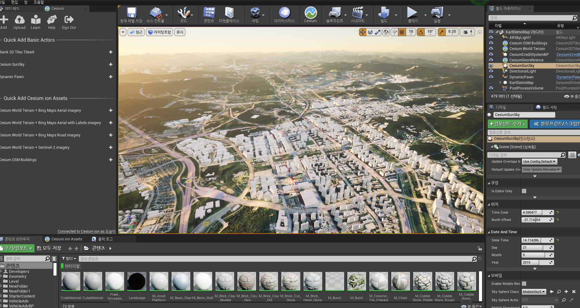
Task: Open the Cesium Learn icon
Action: (x=36, y=22)
